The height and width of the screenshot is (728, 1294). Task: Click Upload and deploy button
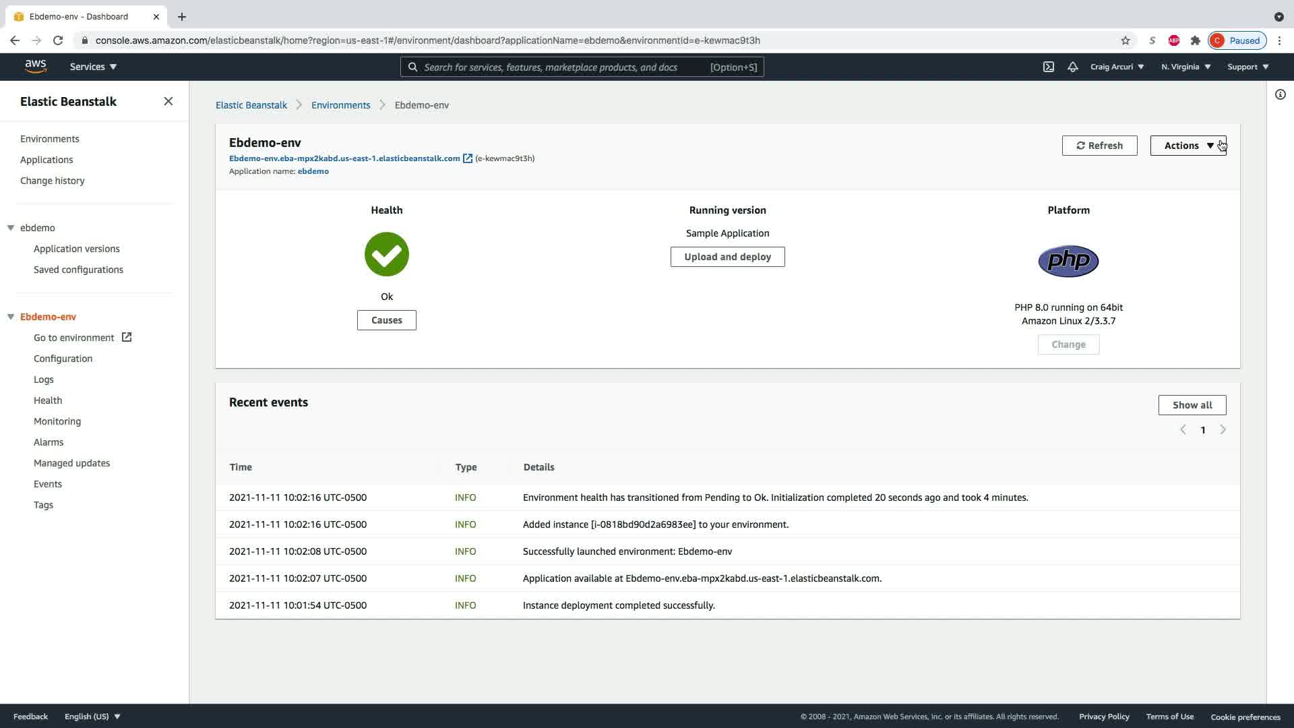point(727,257)
